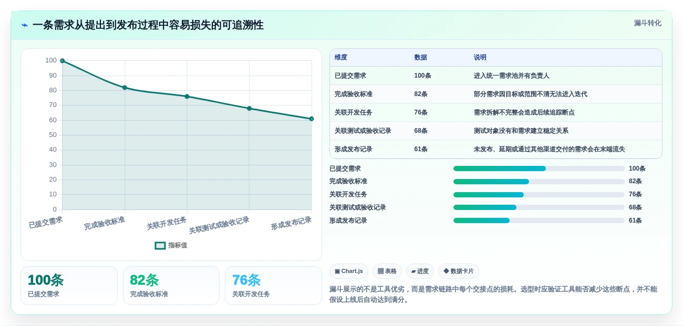Click the 100条 value beside the progress bar
The height and width of the screenshot is (326, 683).
pyautogui.click(x=637, y=169)
